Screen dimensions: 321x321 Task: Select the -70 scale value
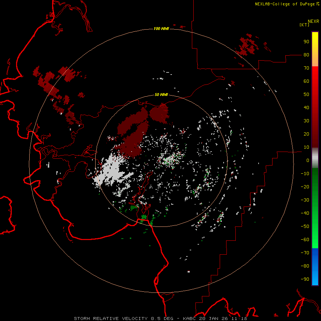point(305,253)
